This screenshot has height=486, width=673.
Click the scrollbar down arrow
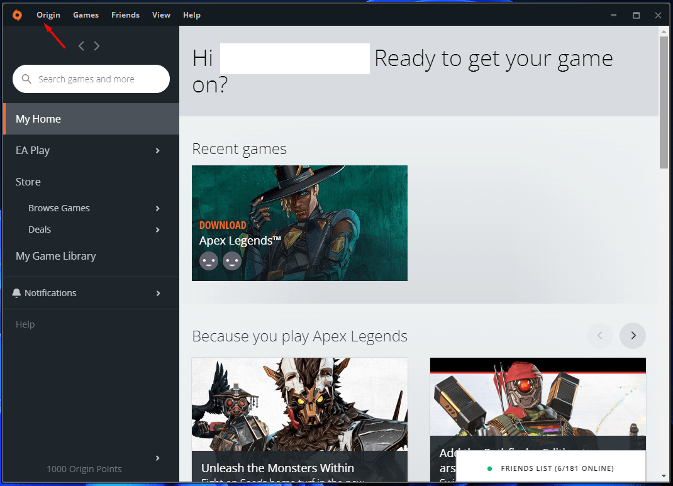tap(664, 476)
